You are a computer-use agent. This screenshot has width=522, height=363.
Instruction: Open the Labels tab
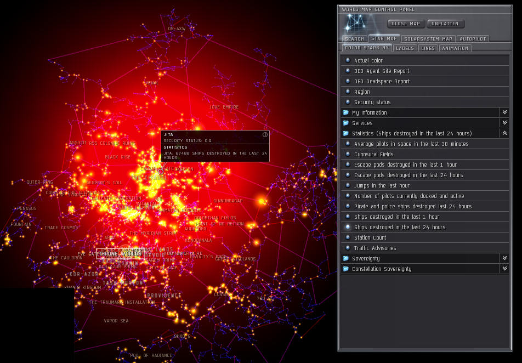405,48
